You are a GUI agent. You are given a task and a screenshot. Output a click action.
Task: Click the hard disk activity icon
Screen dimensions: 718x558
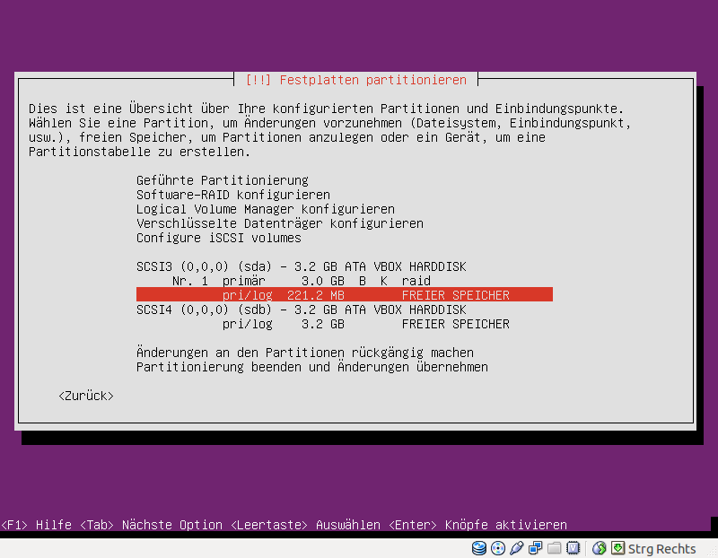[479, 548]
